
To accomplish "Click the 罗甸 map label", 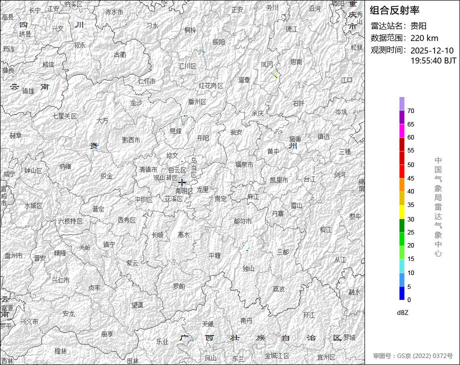I will [178, 286].
